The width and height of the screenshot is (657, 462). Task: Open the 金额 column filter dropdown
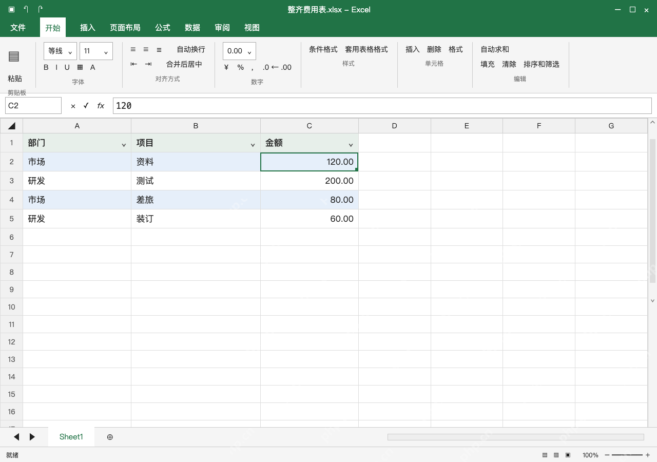351,145
